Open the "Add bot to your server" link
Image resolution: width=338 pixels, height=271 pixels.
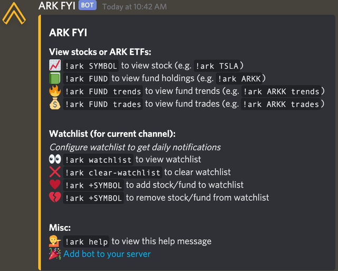[x=107, y=254]
